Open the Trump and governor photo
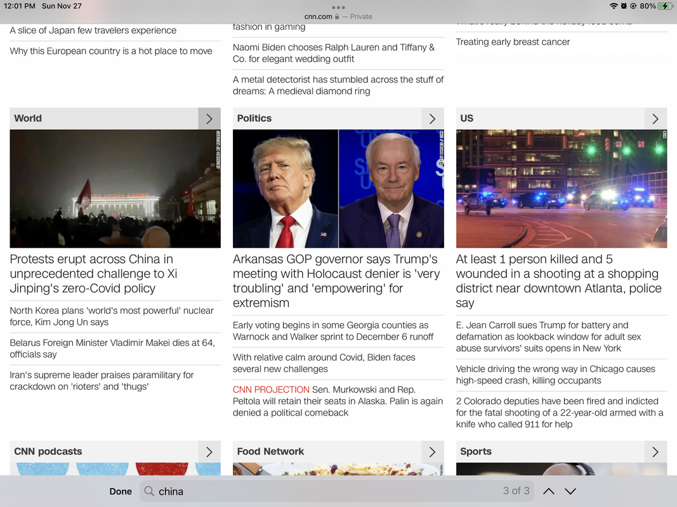677x507 pixels. click(338, 188)
